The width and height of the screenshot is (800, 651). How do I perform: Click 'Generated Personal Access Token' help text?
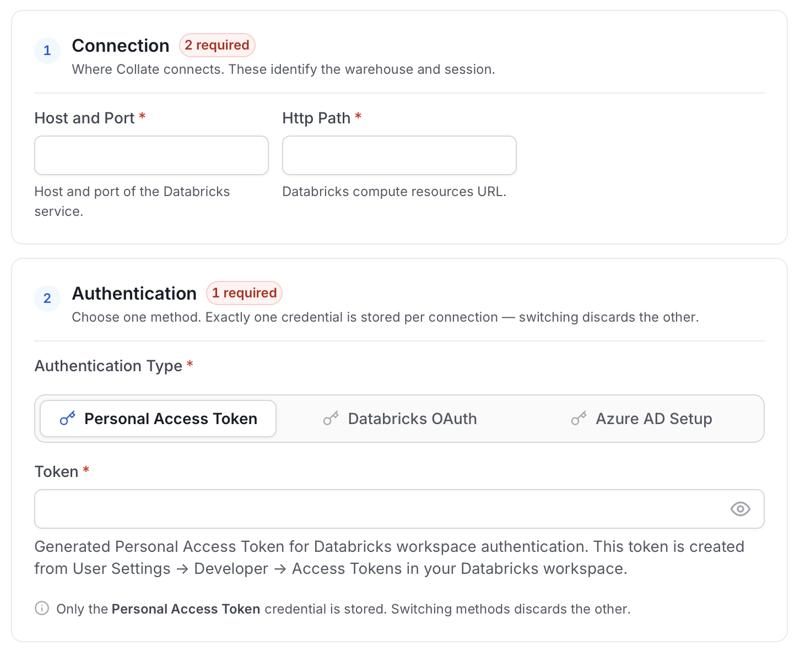pos(389,557)
